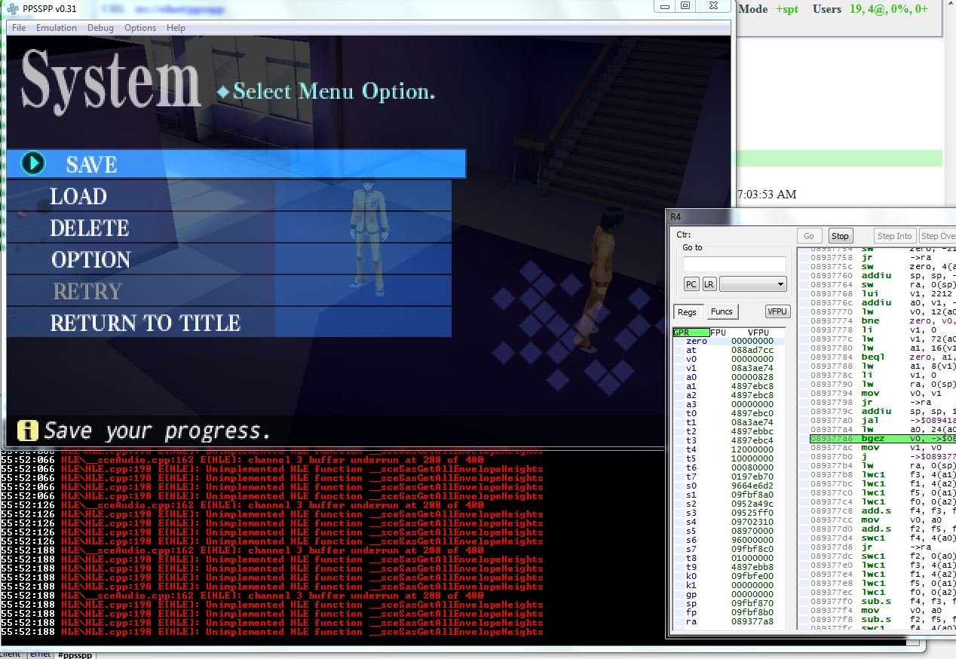Maximize the PPSSPP window
This screenshot has width=956, height=659.
pos(685,6)
